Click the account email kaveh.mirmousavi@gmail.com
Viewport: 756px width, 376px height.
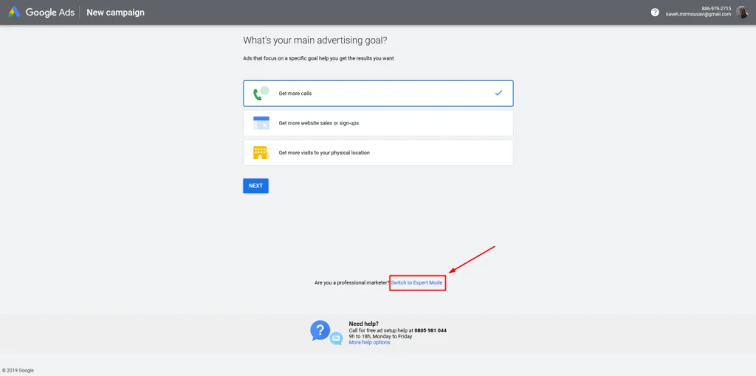pyautogui.click(x=698, y=15)
